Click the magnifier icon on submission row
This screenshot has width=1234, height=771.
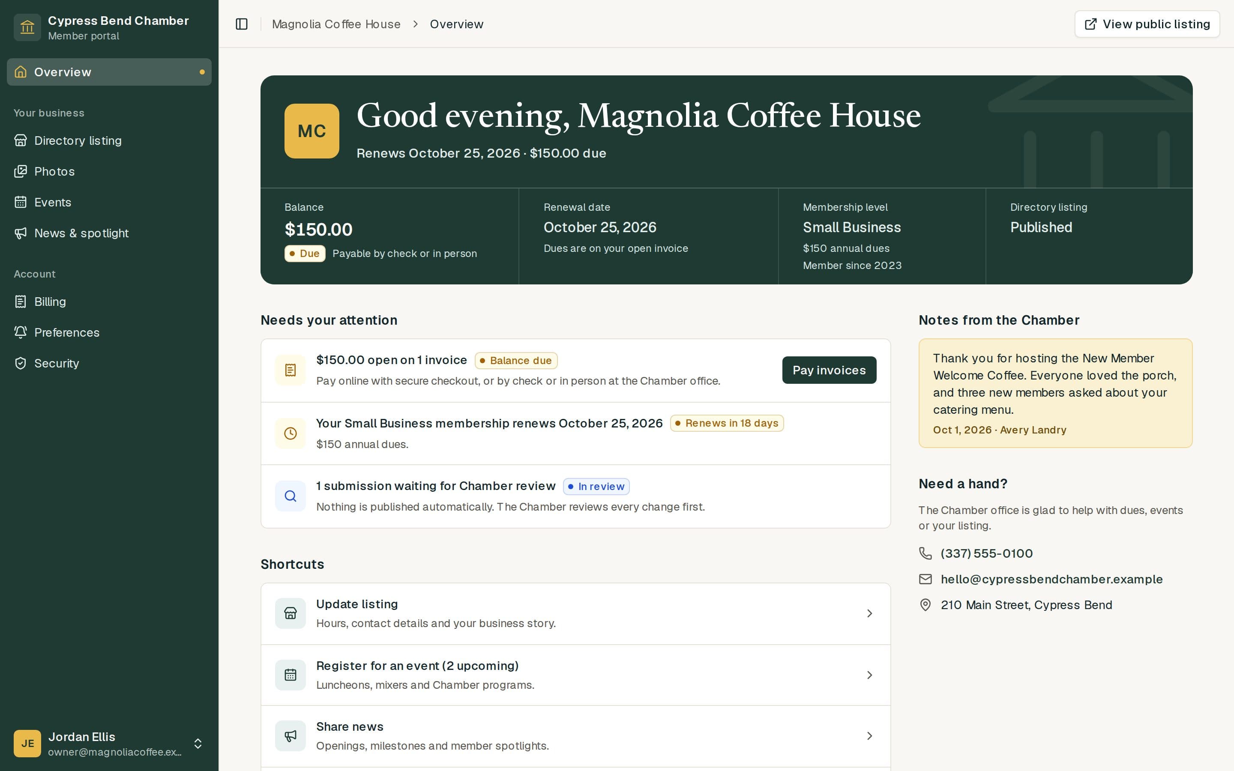pos(290,496)
